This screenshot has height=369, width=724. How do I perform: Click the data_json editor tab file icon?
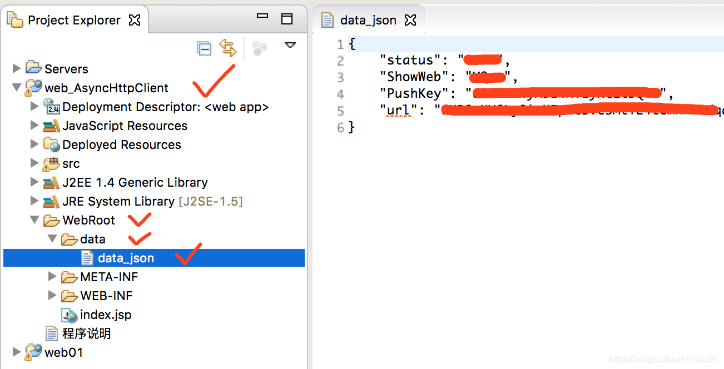click(329, 21)
